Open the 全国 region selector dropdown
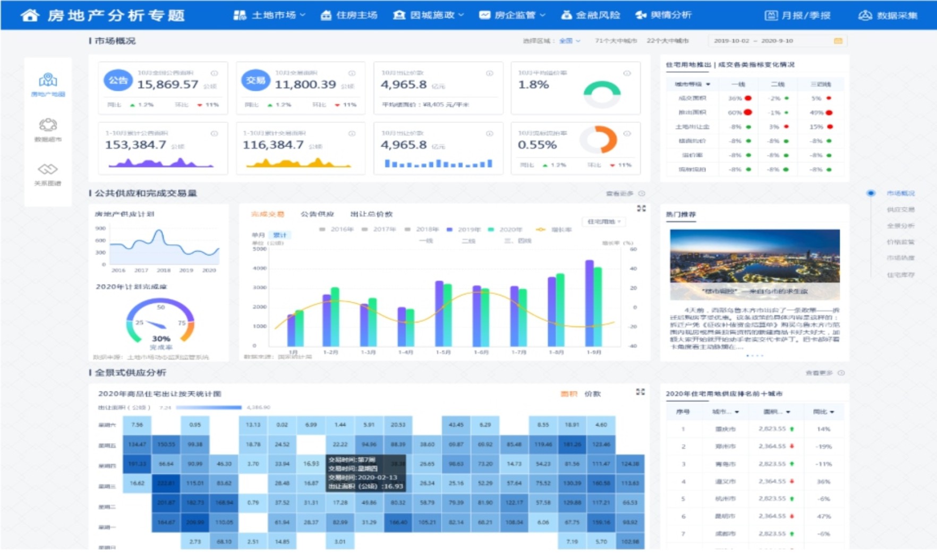Viewport: 937px width, 554px height. pyautogui.click(x=569, y=41)
